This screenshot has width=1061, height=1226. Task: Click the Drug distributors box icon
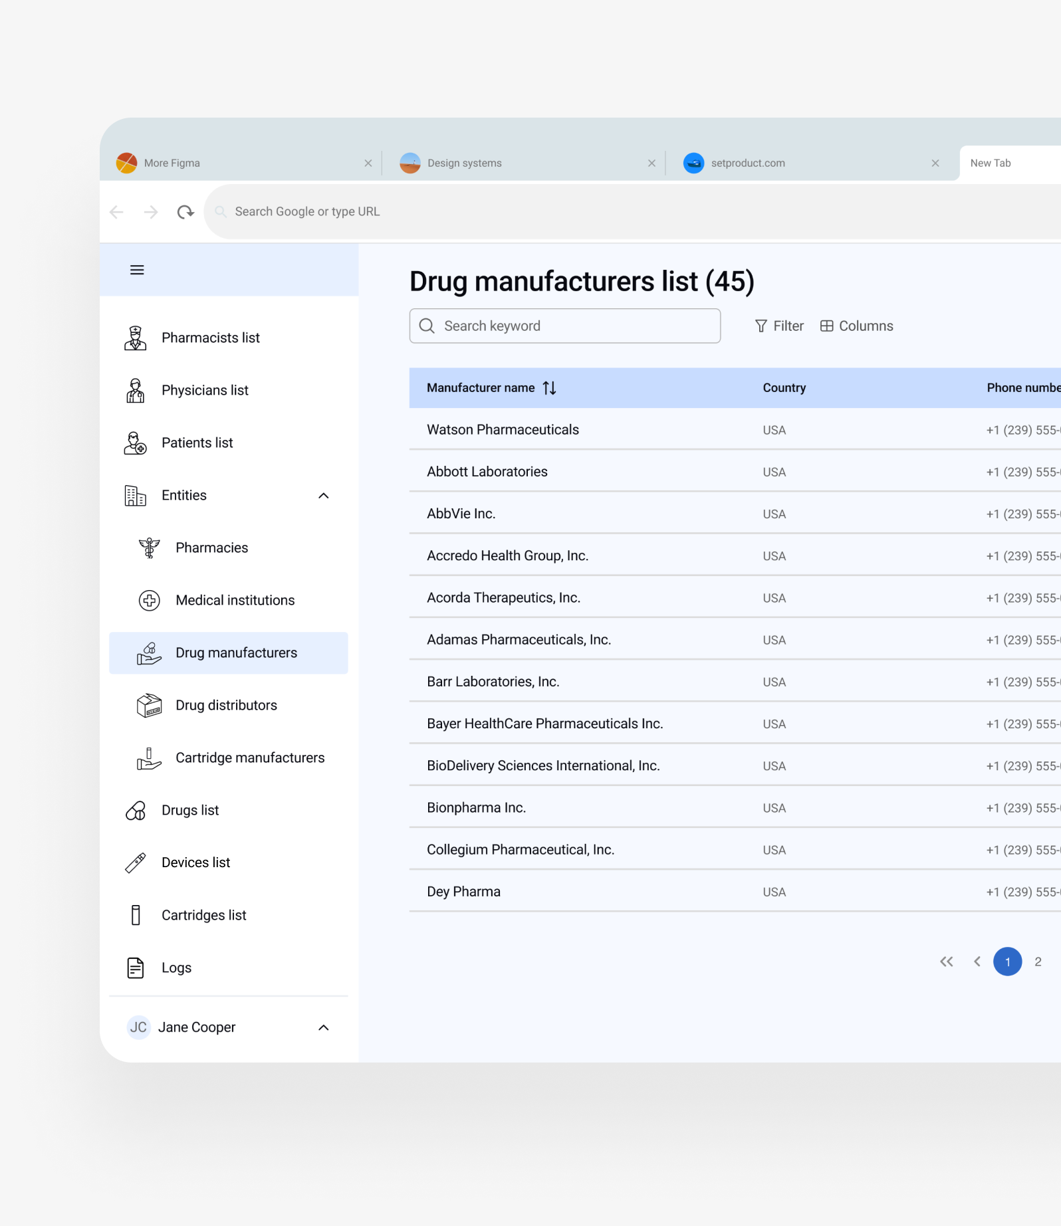click(x=150, y=705)
